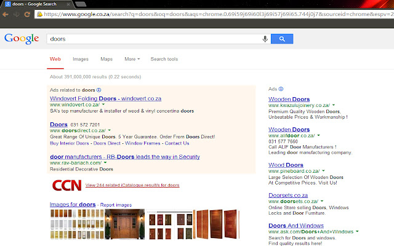The height and width of the screenshot is (246, 394).
Task: Open thumbnail of wooden entrance double door
Action: tap(124, 224)
